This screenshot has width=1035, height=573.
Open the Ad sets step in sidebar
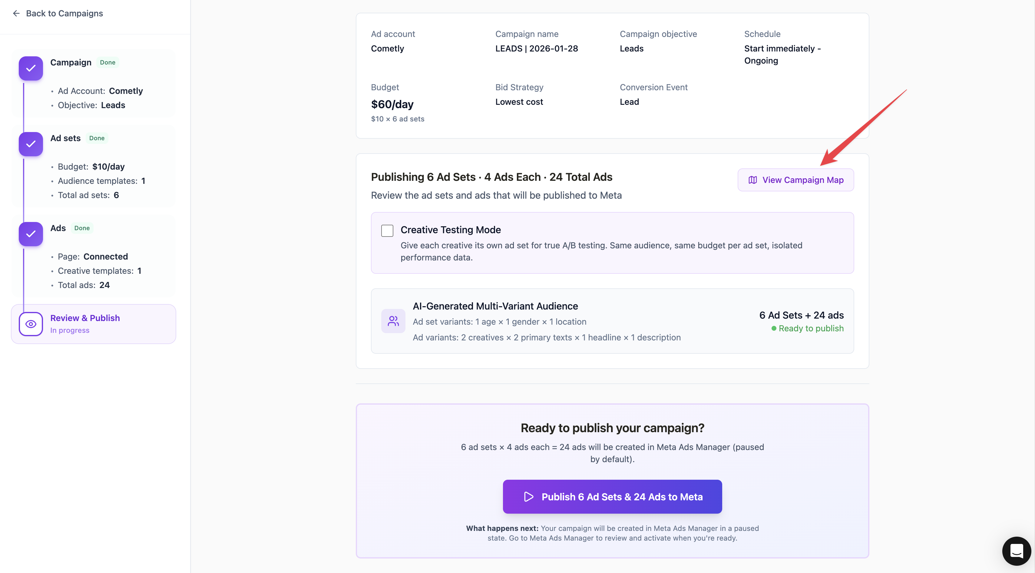click(x=65, y=138)
